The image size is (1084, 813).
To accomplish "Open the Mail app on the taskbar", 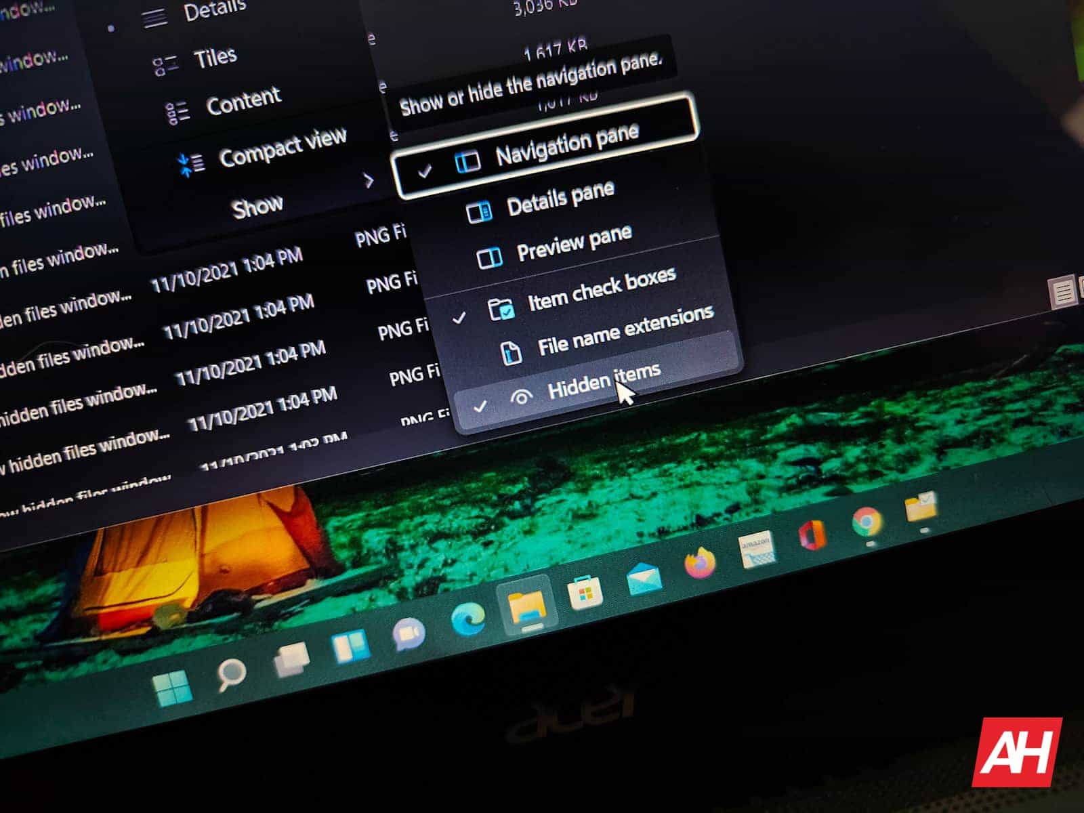I will pyautogui.click(x=643, y=579).
